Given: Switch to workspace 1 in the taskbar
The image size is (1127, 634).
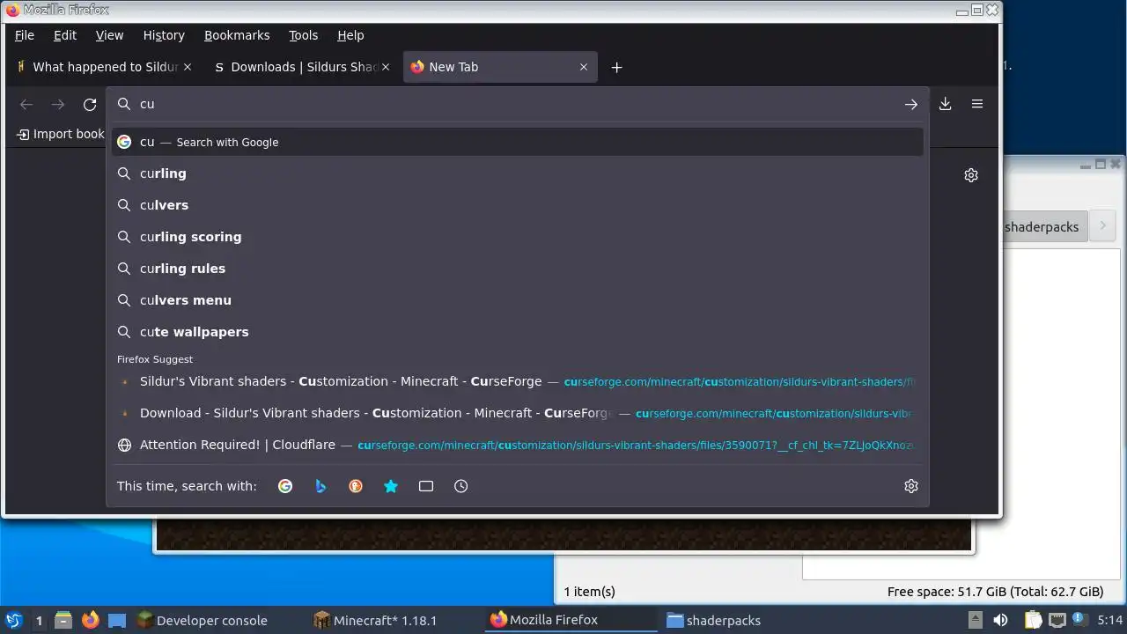Looking at the screenshot, I should coord(39,620).
